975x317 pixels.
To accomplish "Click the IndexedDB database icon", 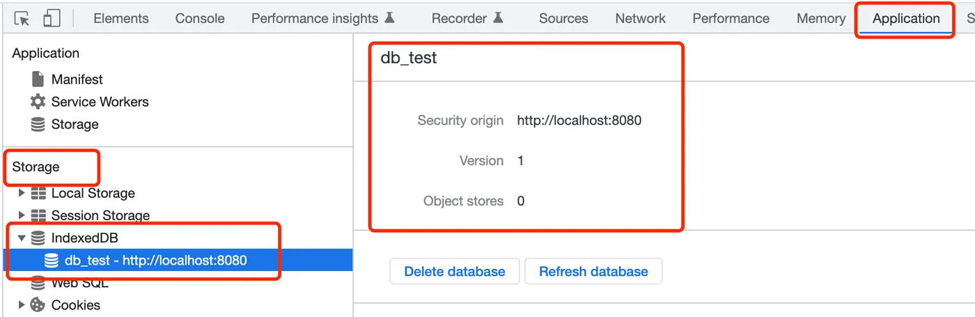I will click(39, 238).
